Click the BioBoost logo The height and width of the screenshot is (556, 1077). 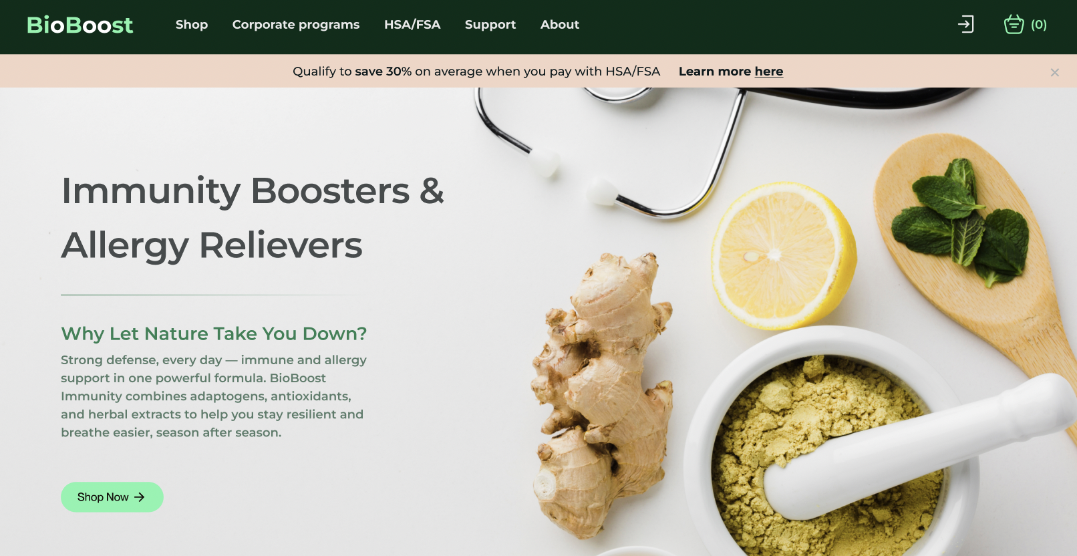click(x=80, y=25)
